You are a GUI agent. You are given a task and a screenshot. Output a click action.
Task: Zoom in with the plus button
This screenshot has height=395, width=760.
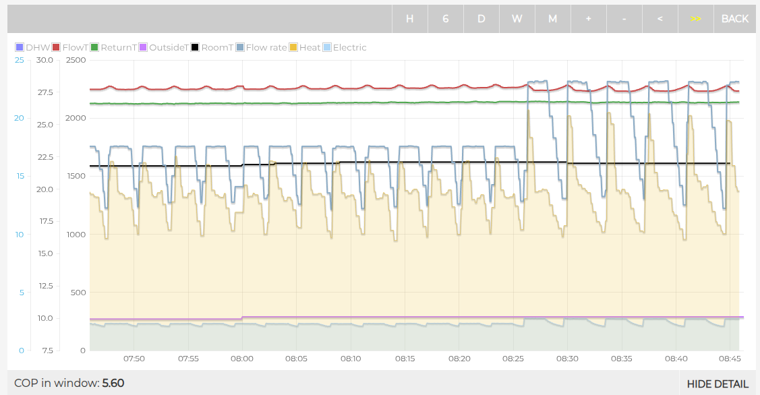(588, 19)
